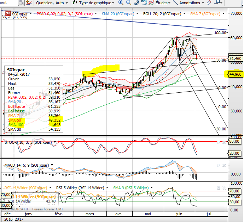Viewport: 244px width, 222px height.
Task: Click the MACD 14; 6; 9 (SOI:xpar) label
Action: (x=27, y=165)
